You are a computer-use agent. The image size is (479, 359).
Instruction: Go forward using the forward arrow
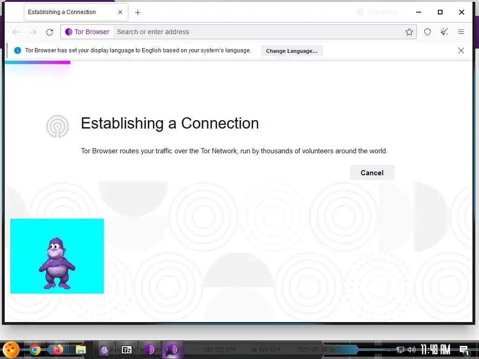(33, 32)
